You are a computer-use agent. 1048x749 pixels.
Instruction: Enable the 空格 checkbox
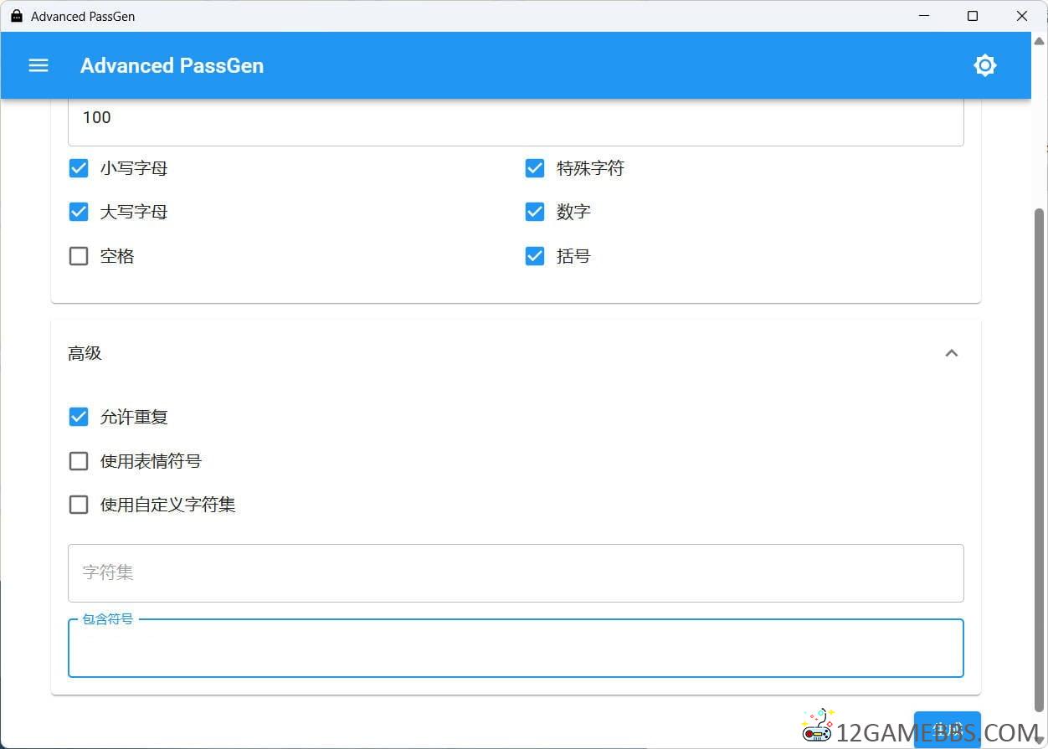[79, 256]
